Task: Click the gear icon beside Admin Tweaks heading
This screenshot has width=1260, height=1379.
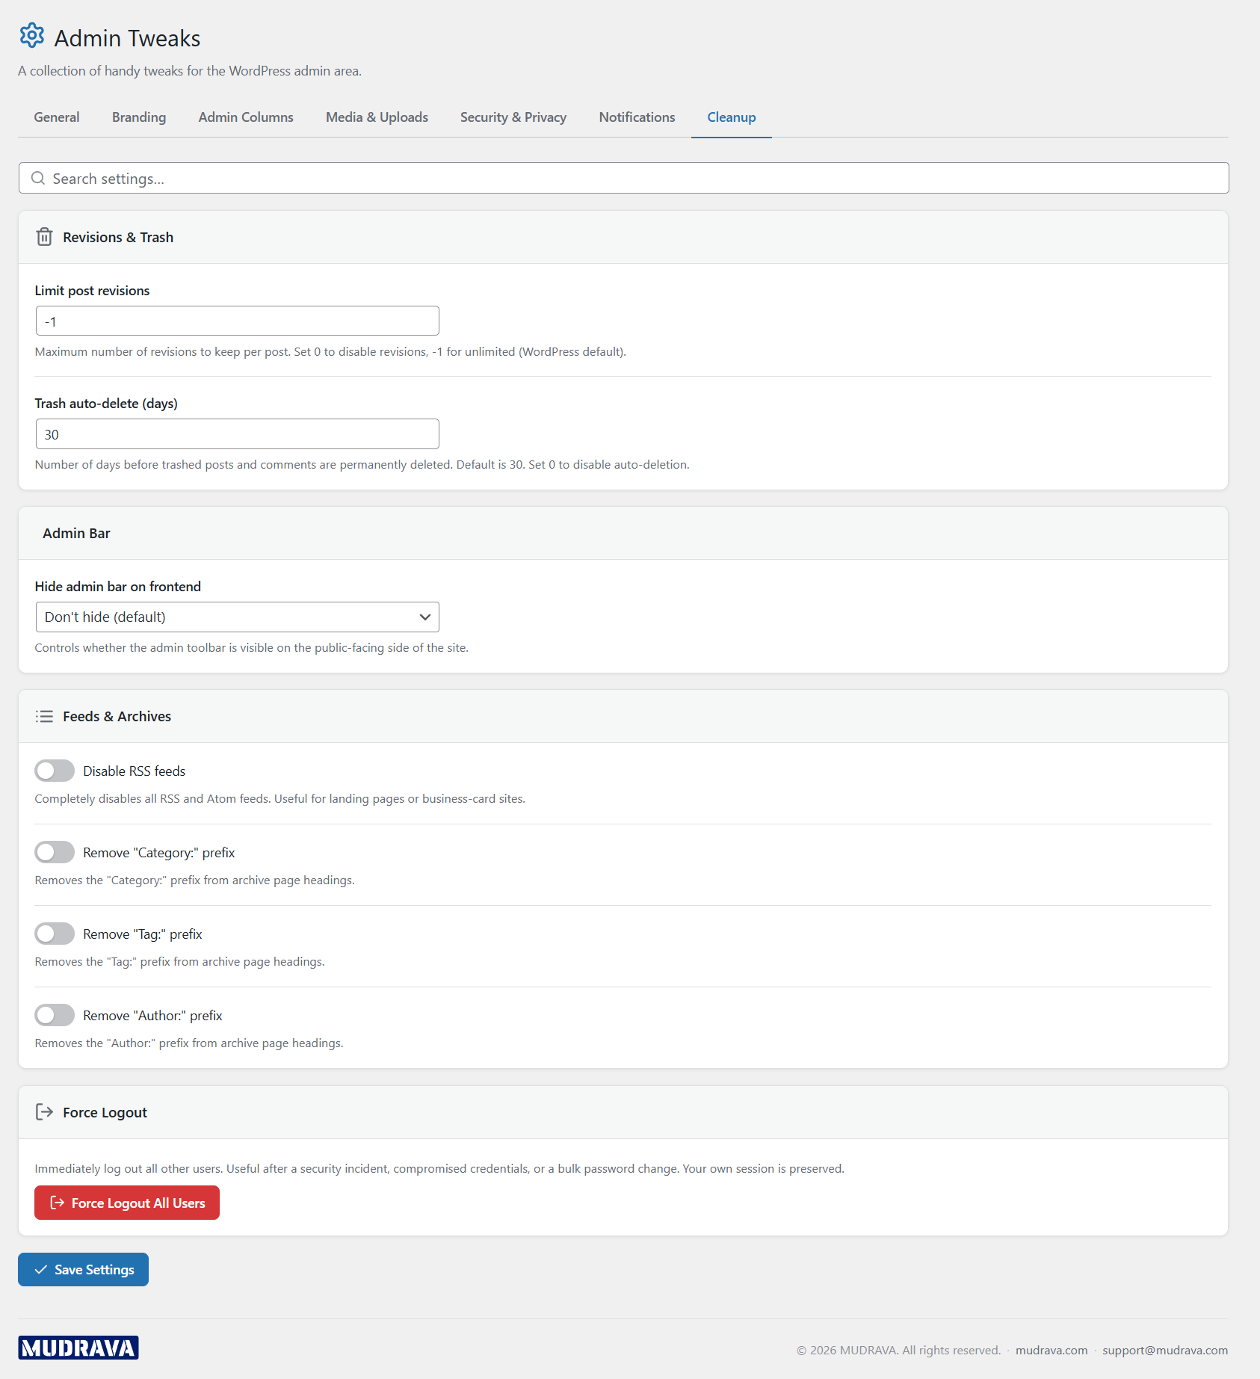Action: 32,35
